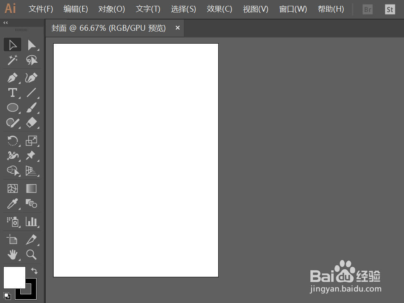404x303 pixels.
Task: Open Adobe Stock via St button
Action: click(390, 10)
